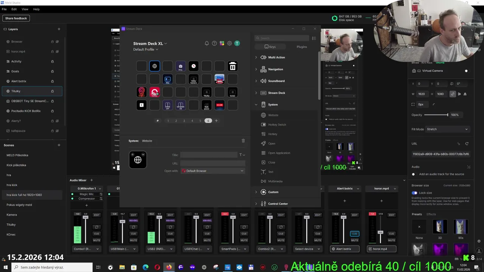
Task: Select the hra kick scene
Action: click(x=12, y=185)
